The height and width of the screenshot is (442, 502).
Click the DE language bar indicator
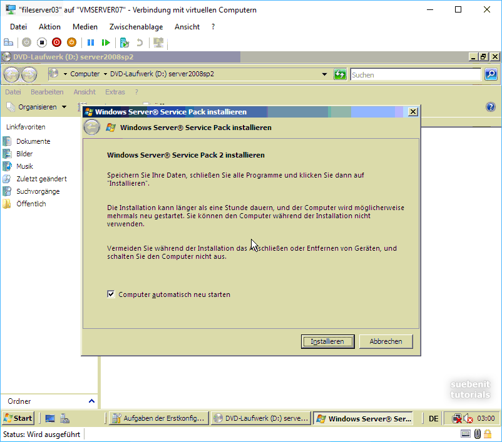434,418
